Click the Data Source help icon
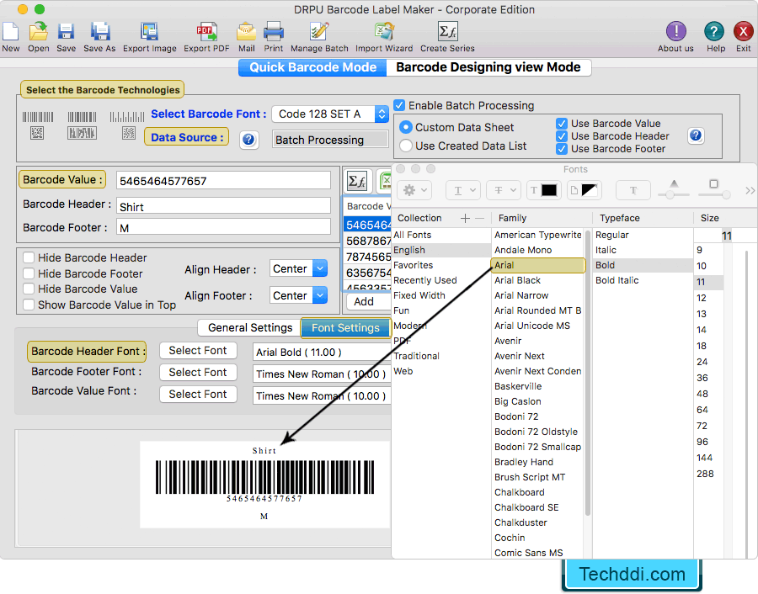The height and width of the screenshot is (594, 758). pos(248,140)
